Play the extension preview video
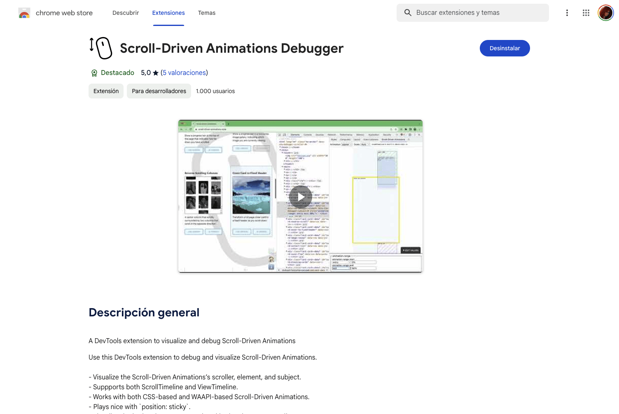 300,196
